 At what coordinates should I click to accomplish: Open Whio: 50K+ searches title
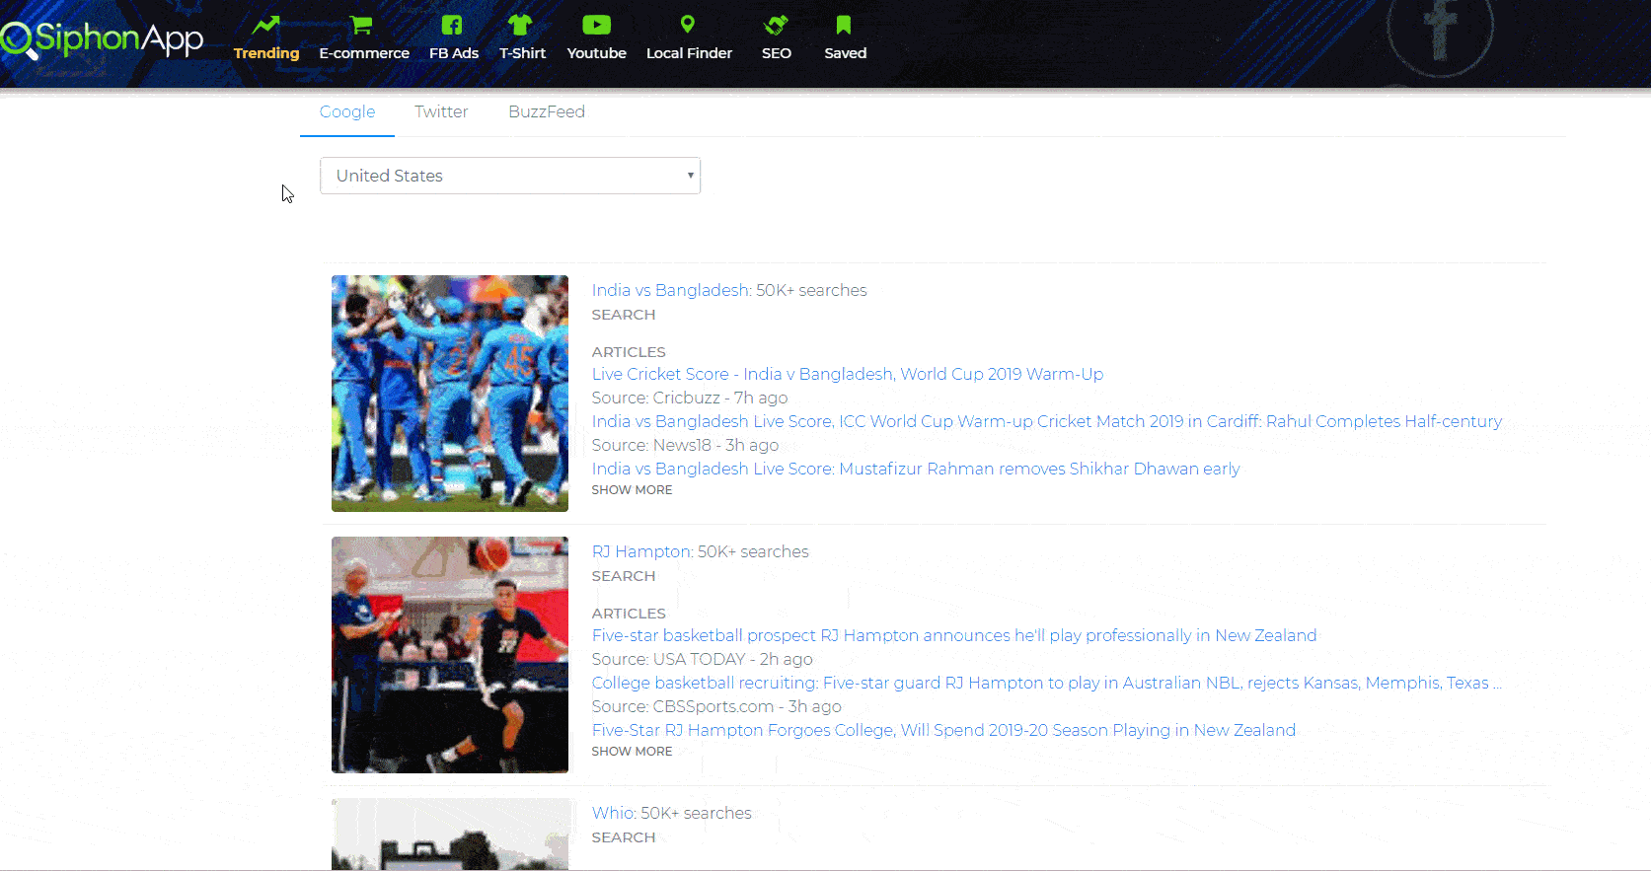pyautogui.click(x=672, y=813)
